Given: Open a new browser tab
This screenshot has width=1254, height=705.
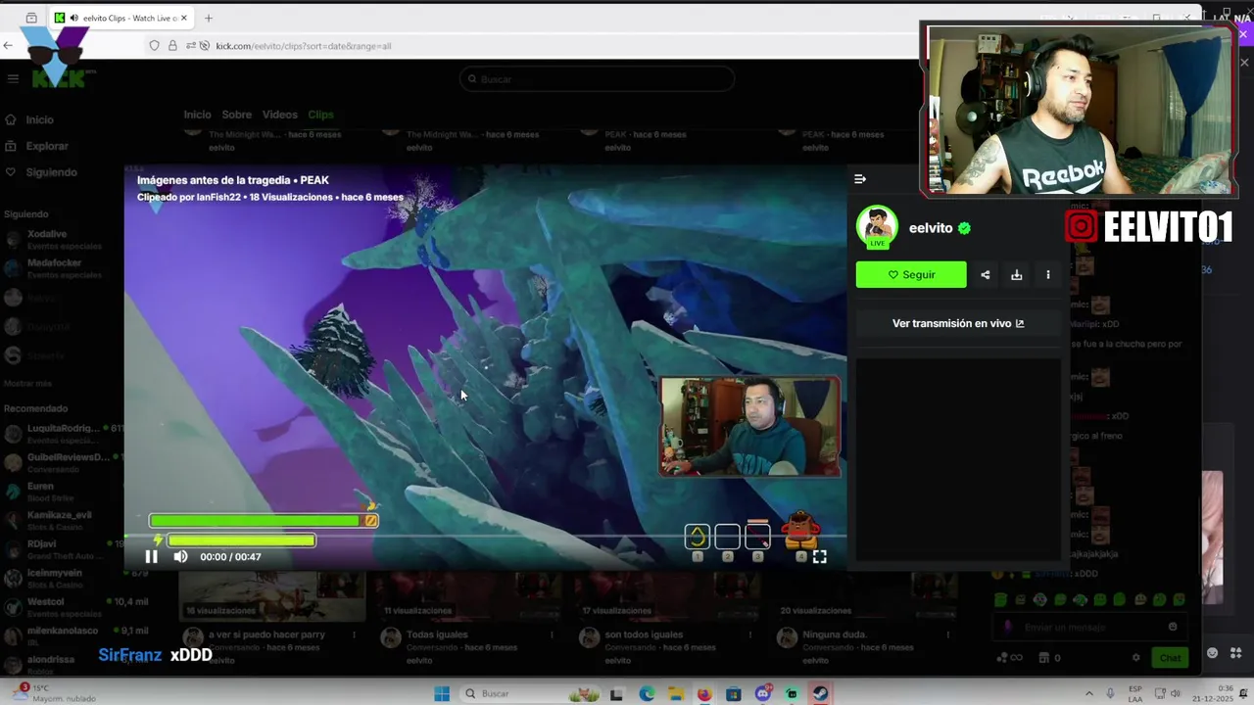Looking at the screenshot, I should [x=208, y=18].
